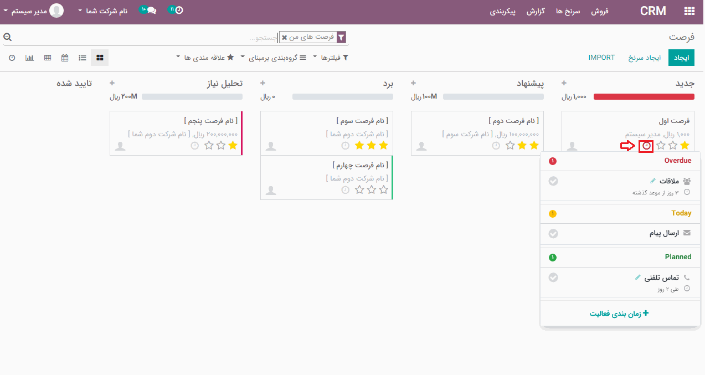Screen dimensions: 705x375
Task: Click the CRM app title
Action: [x=653, y=11]
